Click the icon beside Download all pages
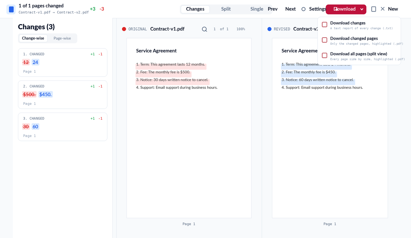Image resolution: width=411 pixels, height=238 pixels. (x=325, y=55)
